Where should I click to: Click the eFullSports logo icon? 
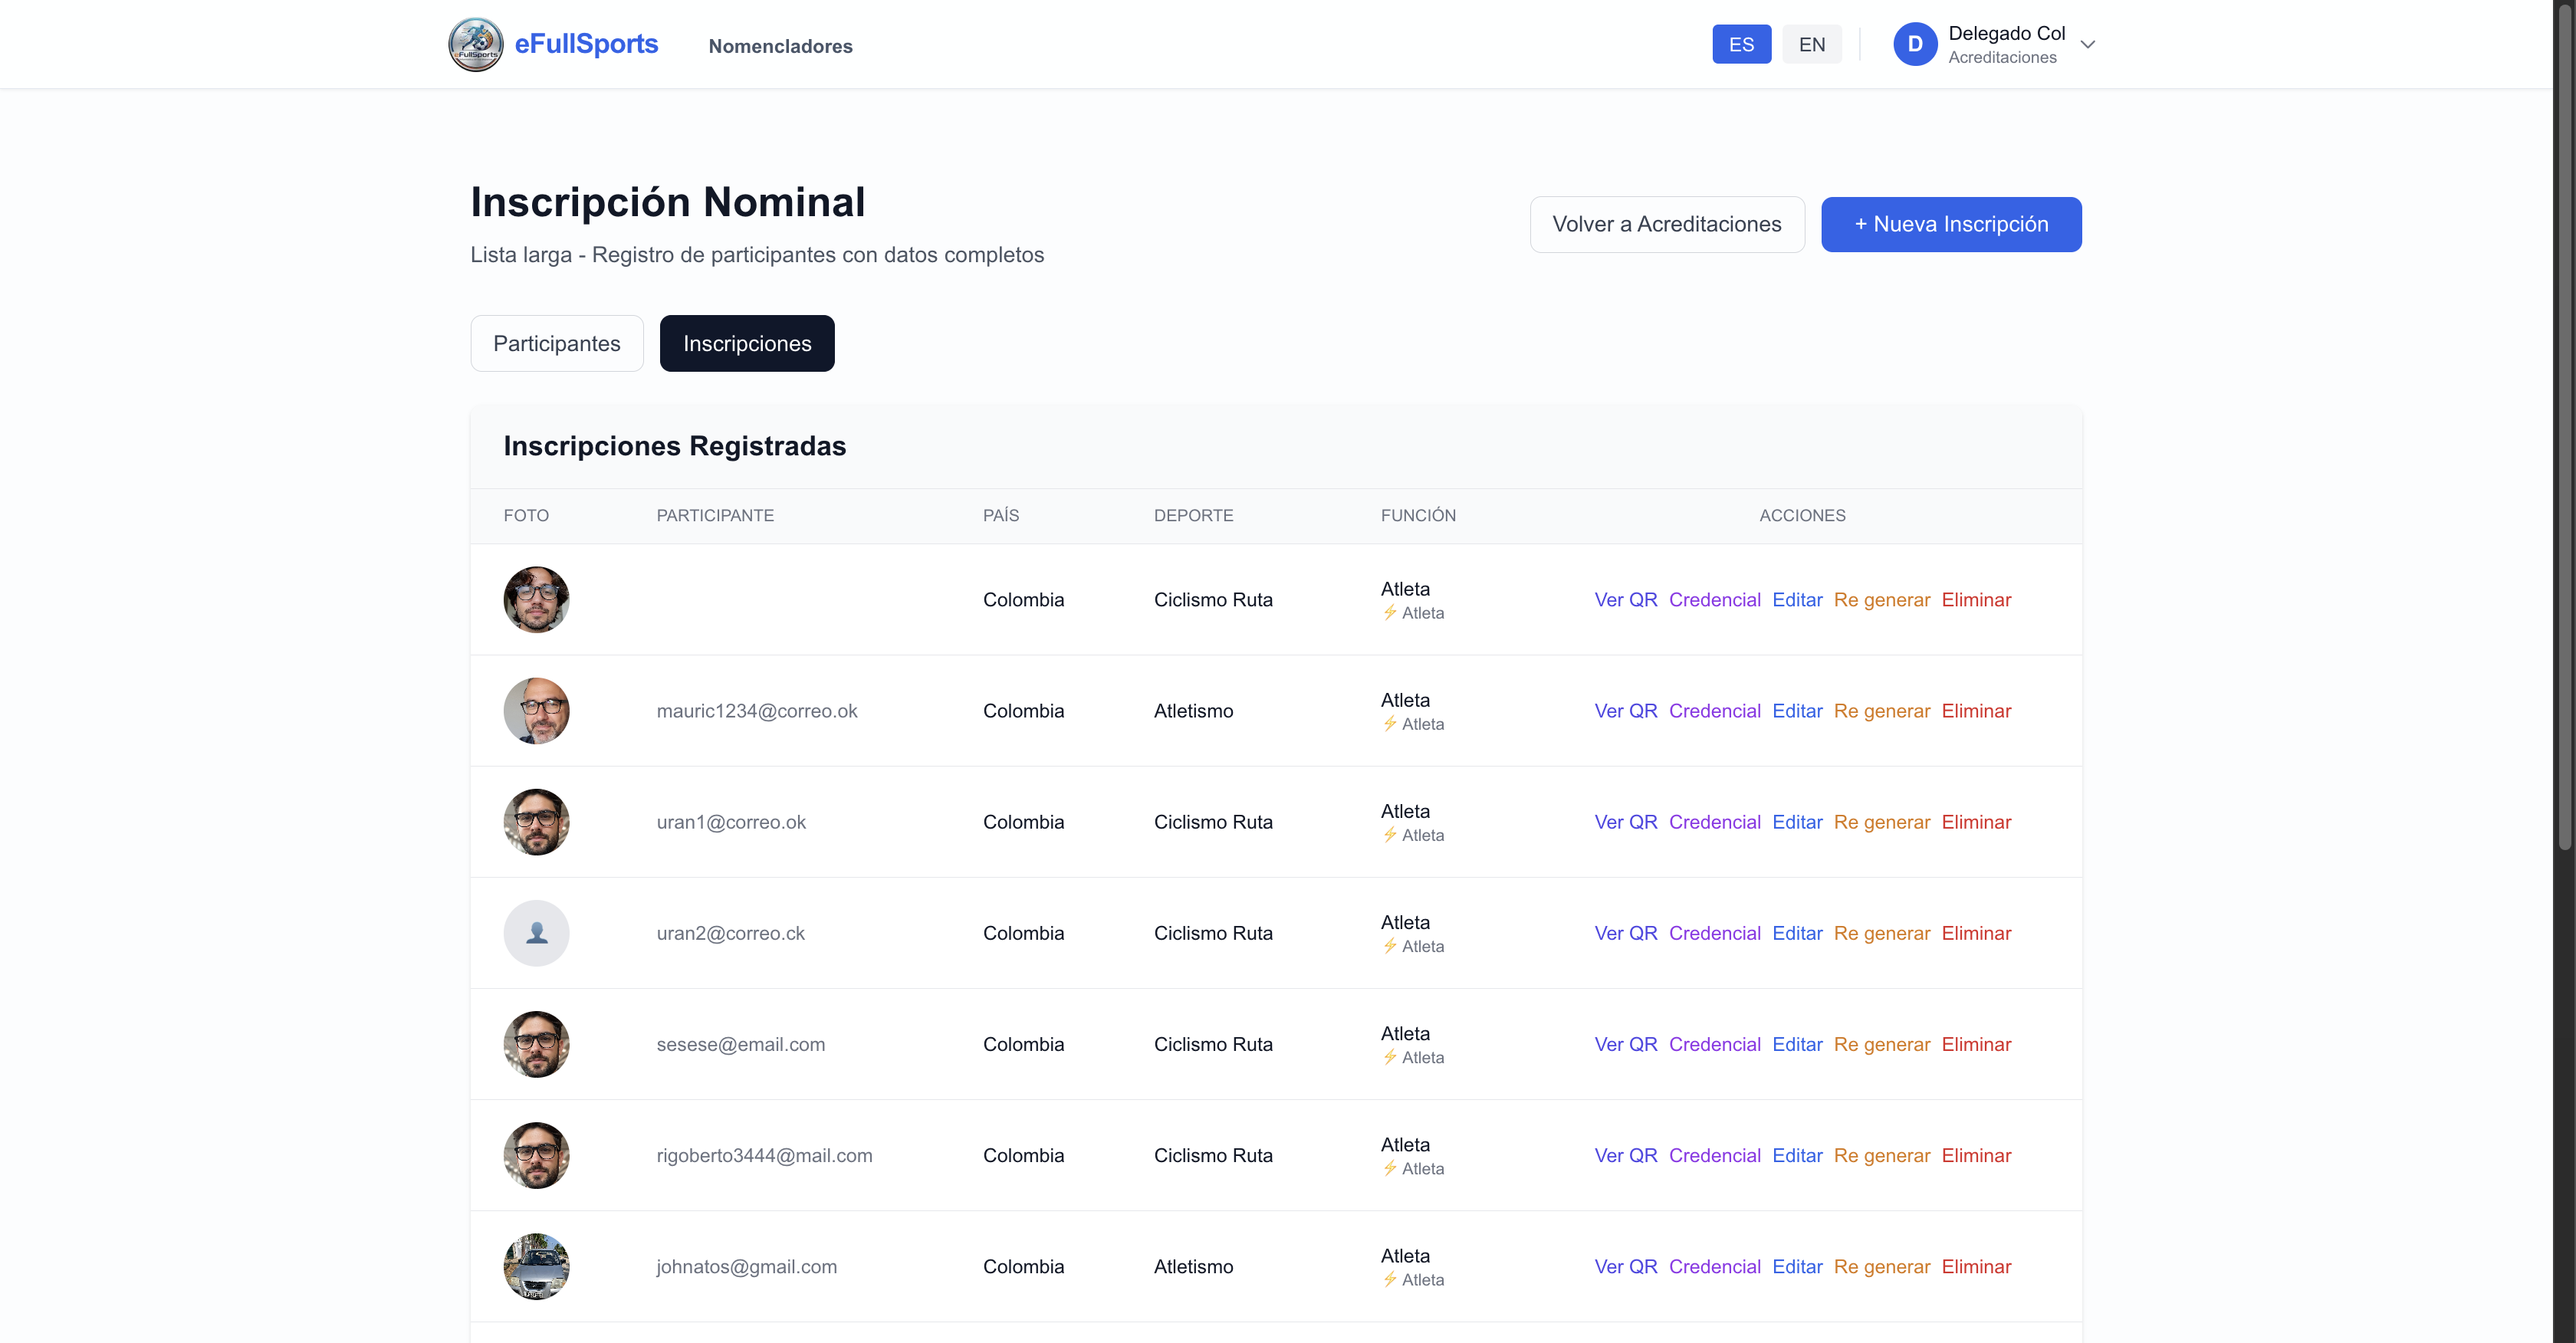475,44
